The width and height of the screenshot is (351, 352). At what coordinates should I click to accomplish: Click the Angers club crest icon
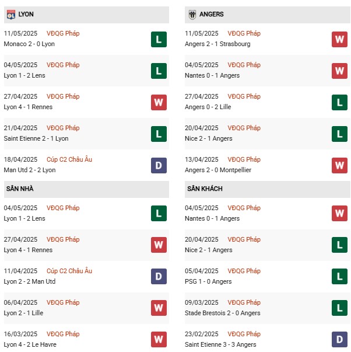[x=192, y=15]
